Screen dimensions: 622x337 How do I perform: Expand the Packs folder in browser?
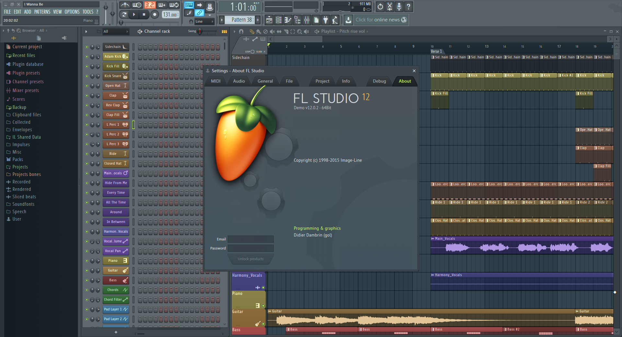[x=17, y=159]
